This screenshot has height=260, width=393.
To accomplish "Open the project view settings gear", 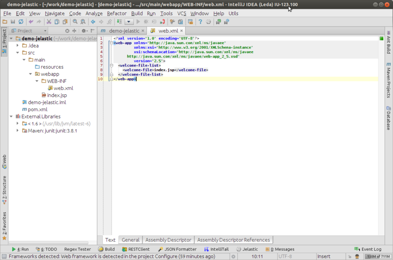I will click(83, 31).
